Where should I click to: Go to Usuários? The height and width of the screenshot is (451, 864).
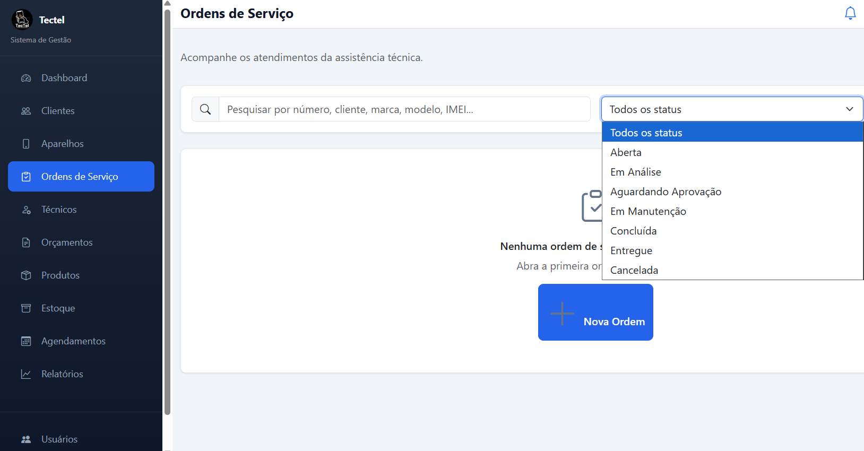(x=81, y=439)
